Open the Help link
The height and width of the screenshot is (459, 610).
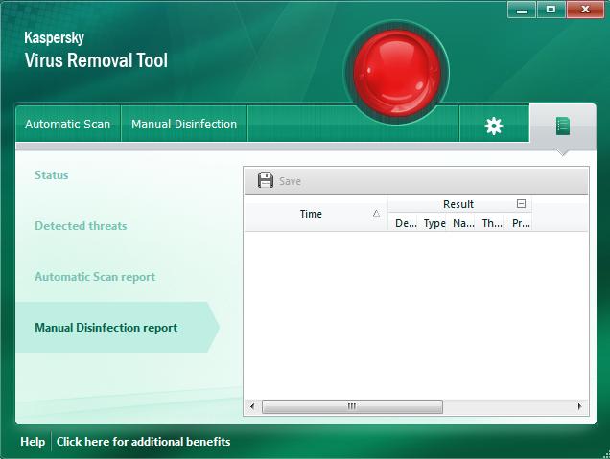33,442
